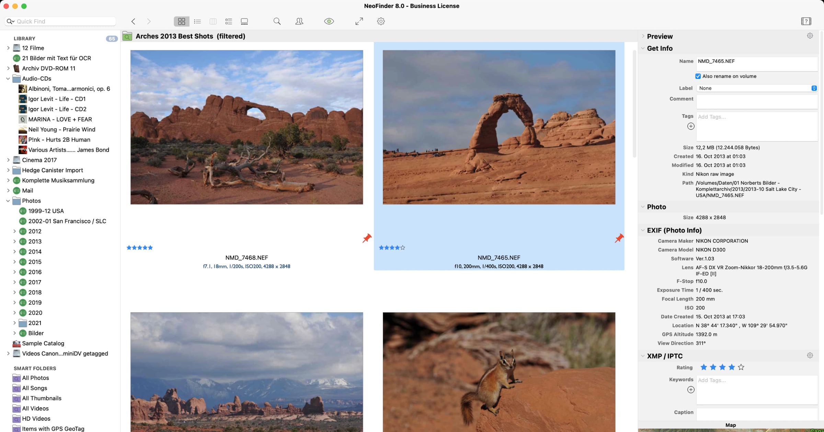This screenshot has width=824, height=432.
Task: Expand the Preview section
Action: pos(643,36)
